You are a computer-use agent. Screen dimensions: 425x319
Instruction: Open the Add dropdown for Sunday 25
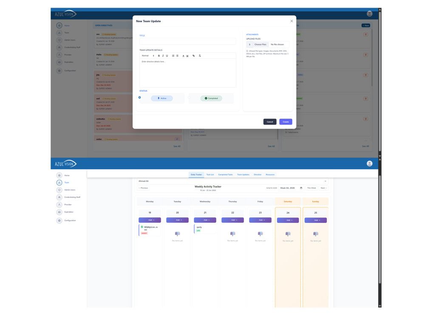point(315,220)
